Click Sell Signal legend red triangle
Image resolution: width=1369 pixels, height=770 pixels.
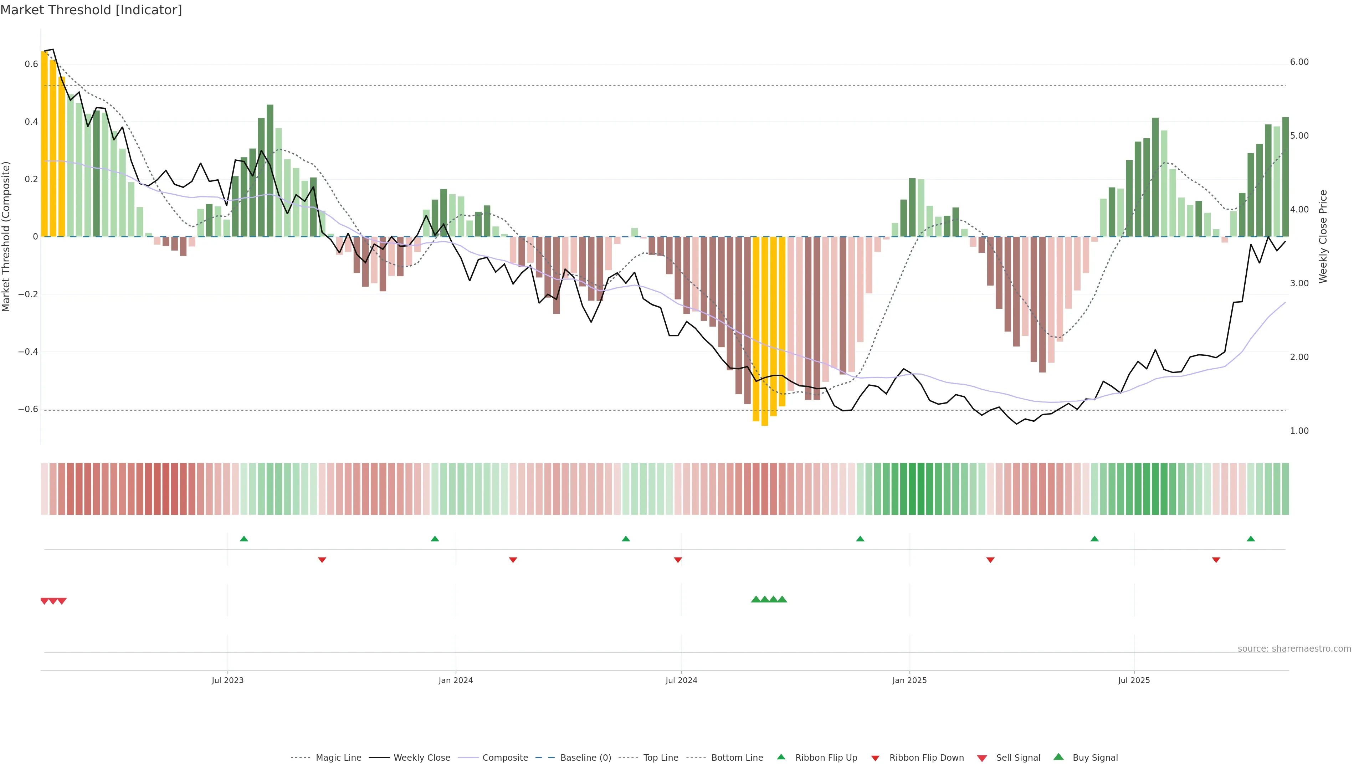(981, 758)
